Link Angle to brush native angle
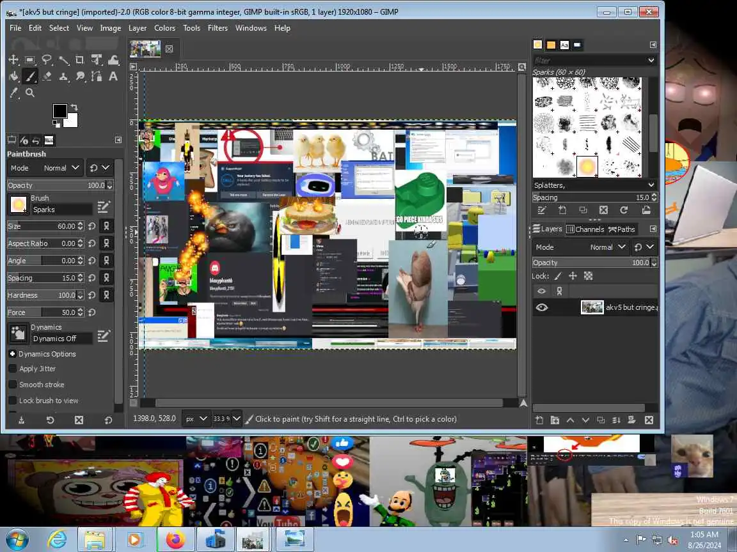The width and height of the screenshot is (737, 552). click(x=106, y=261)
